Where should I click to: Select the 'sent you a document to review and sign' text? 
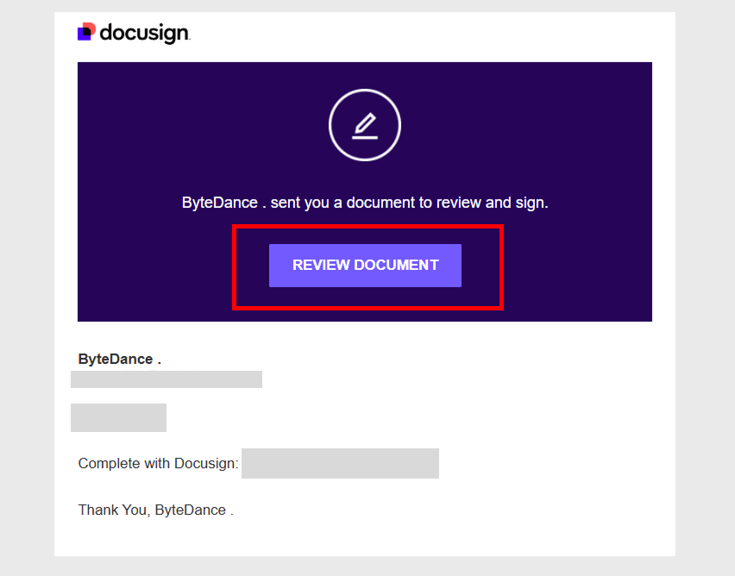[409, 203]
